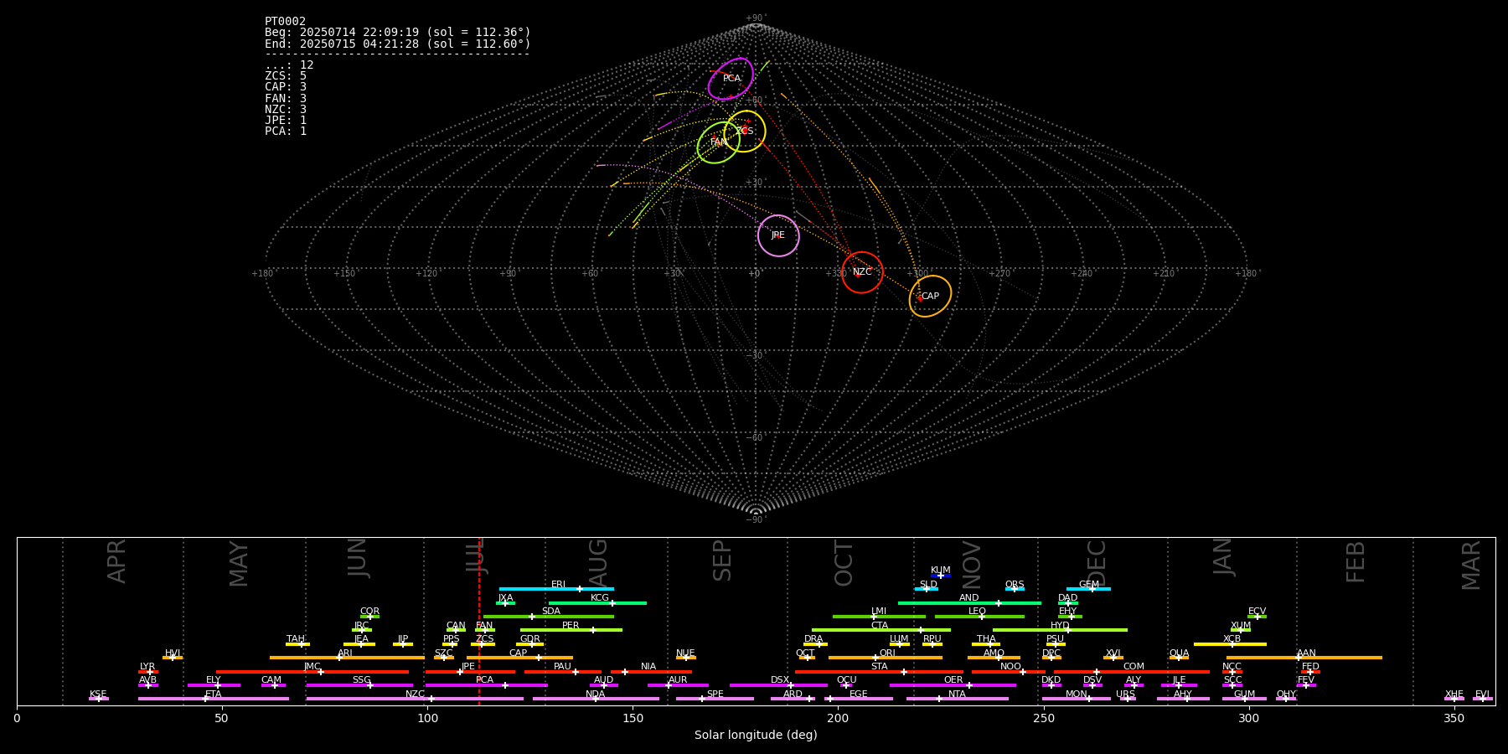1508x754 pixels.
Task: Click the ORI shower bar in timeline
Action: [x=886, y=658]
